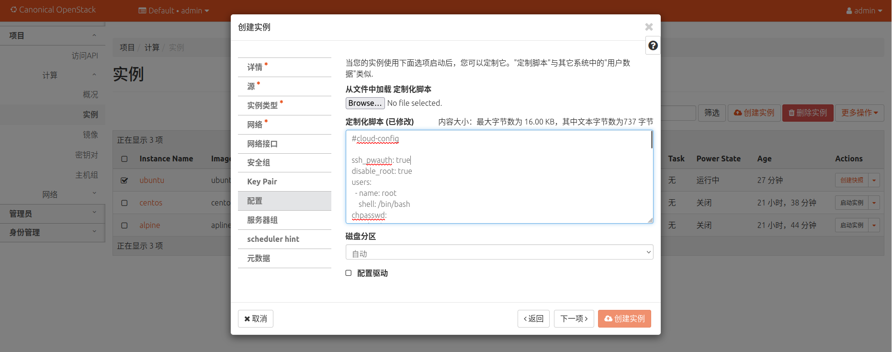Viewport: 892px width, 352px height.
Task: Open the Default admin project dropdown
Action: 174,11
